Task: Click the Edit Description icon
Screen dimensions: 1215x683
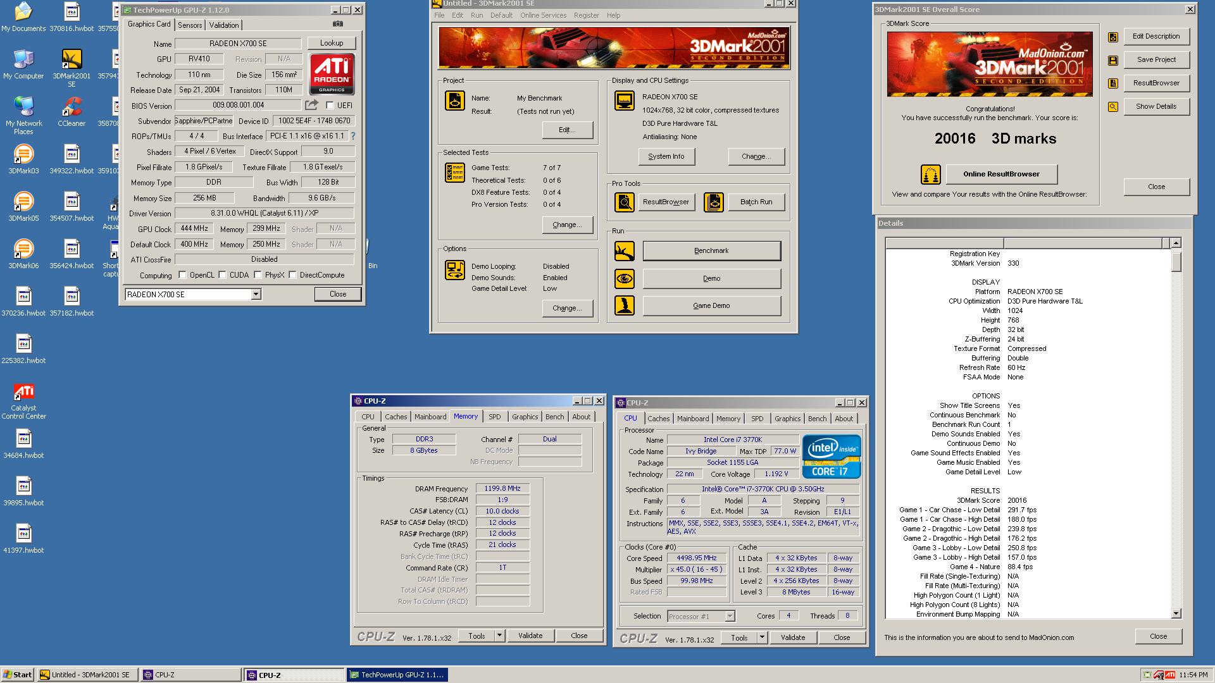Action: point(1113,37)
